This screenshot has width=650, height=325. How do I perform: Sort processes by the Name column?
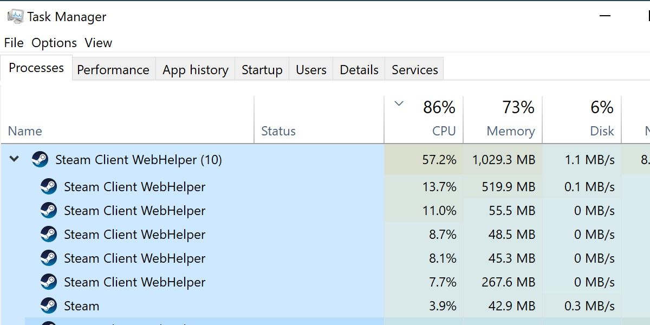(25, 131)
